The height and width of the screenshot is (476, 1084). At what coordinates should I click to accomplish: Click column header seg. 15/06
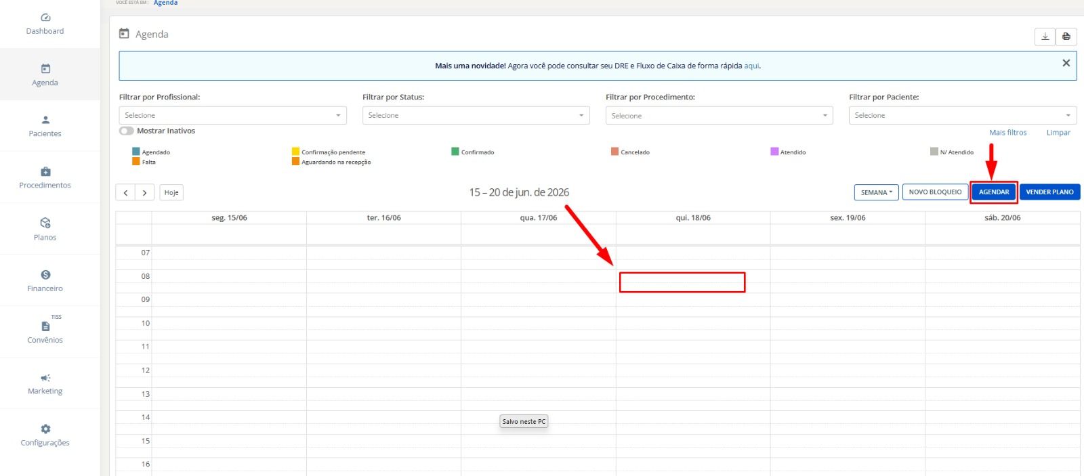229,218
